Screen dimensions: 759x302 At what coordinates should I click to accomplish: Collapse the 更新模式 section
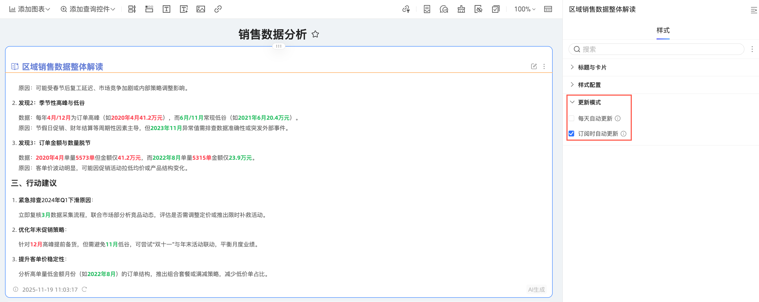pyautogui.click(x=573, y=102)
